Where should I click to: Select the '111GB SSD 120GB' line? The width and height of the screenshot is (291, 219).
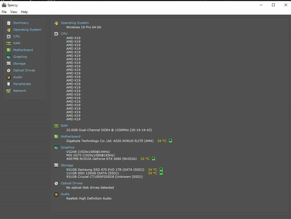92,173
